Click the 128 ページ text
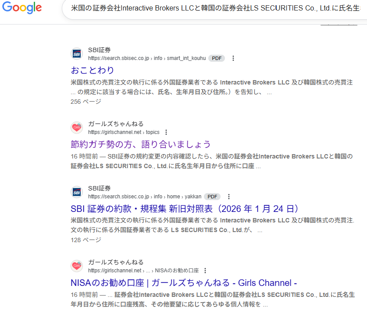This screenshot has width=367, height=310. tap(86, 240)
